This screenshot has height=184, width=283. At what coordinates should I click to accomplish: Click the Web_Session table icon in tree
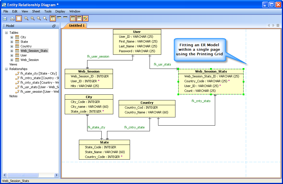(x=17, y=60)
